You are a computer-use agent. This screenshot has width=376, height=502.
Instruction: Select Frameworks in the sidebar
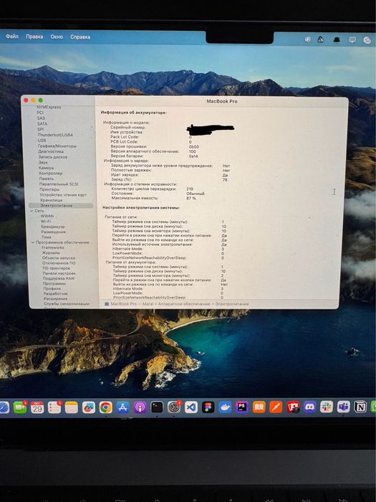pos(53,247)
